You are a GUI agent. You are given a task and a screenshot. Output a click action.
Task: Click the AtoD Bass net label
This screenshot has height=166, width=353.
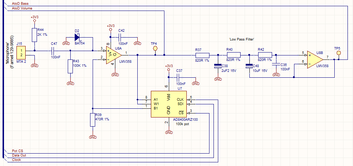coord(20,3)
